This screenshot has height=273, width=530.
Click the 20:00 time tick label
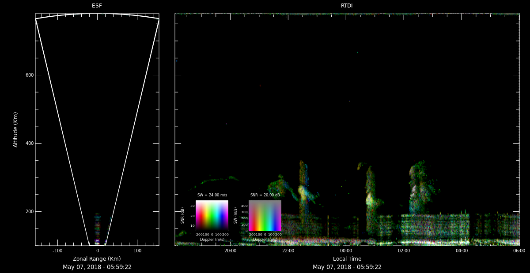(230, 251)
